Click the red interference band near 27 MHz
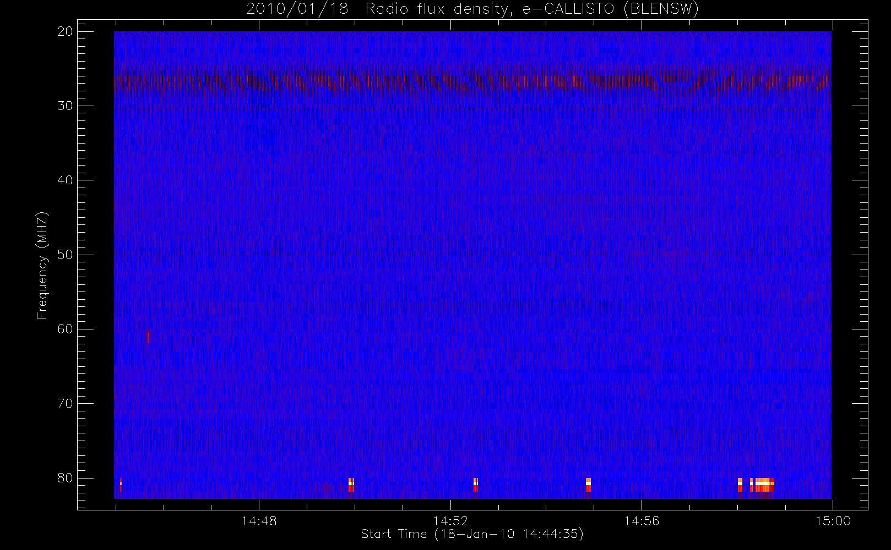Image resolution: width=891 pixels, height=550 pixels. 472,81
